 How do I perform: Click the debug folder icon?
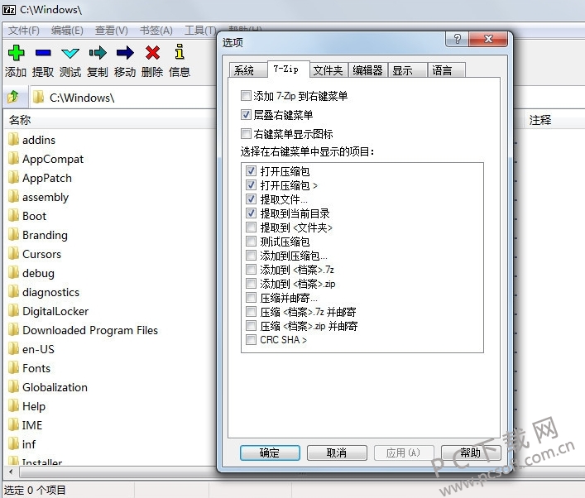[x=13, y=273]
